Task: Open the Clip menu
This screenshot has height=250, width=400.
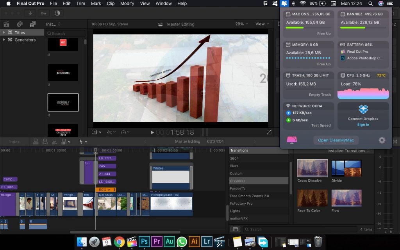Action: (x=111, y=4)
